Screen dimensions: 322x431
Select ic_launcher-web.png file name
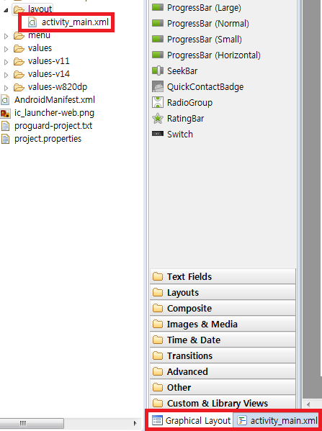coord(54,113)
